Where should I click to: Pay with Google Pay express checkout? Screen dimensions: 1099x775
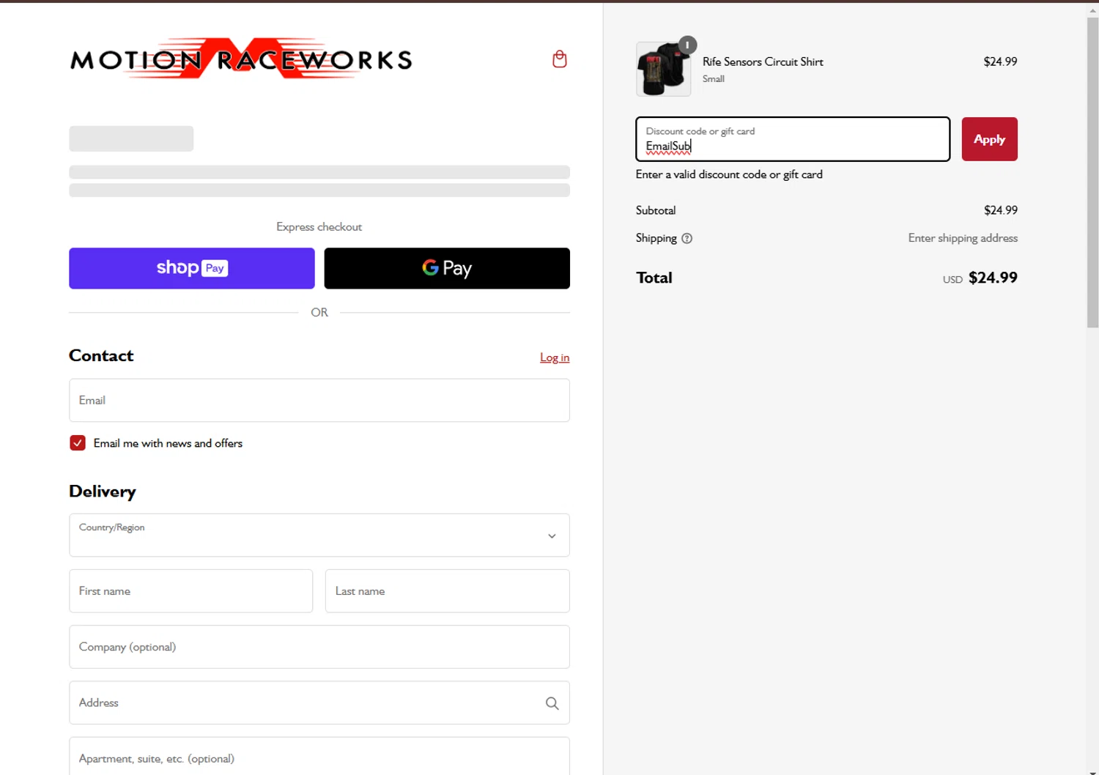tap(447, 268)
